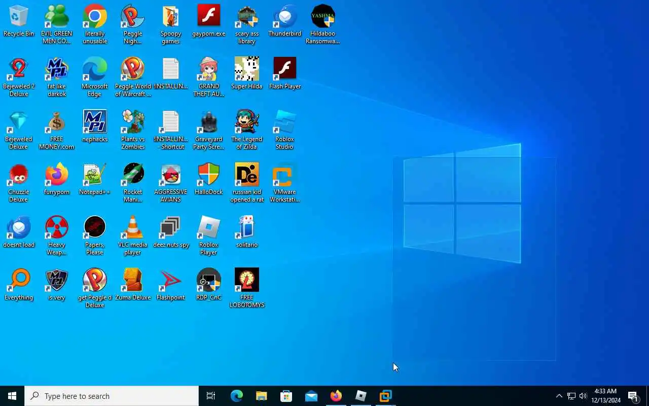Viewport: 649px width, 406px height.
Task: Open the Windows Start menu
Action: coord(12,396)
